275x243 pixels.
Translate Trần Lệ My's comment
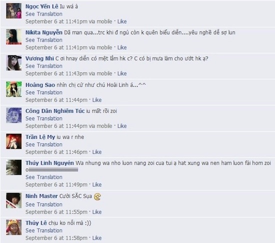[x=44, y=144]
